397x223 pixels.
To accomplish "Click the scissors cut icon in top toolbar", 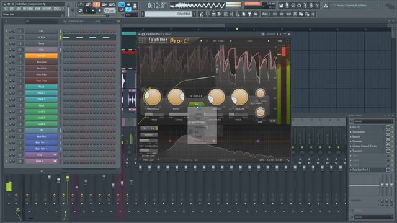I will (x=305, y=6).
